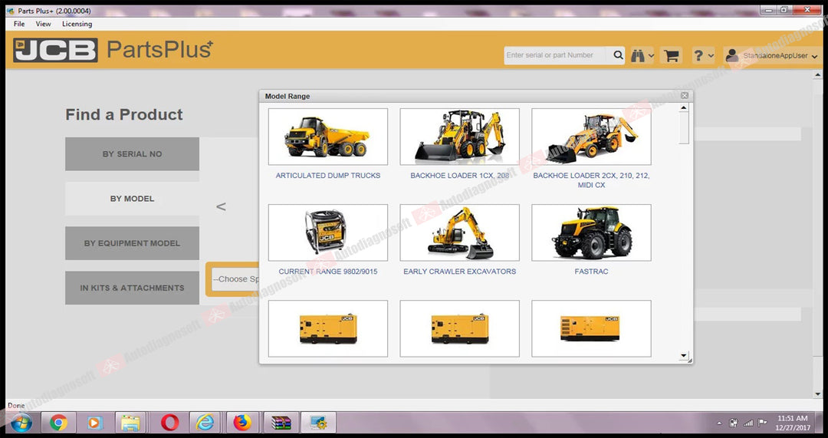
Task: Select the Fastrac tractor image
Action: click(591, 232)
